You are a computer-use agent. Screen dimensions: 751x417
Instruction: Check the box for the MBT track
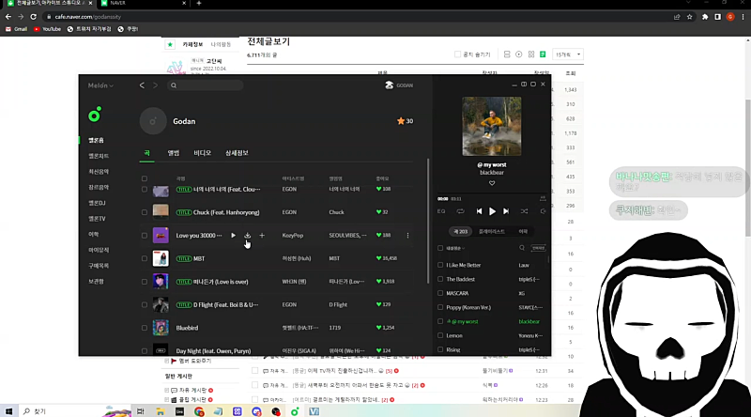[144, 256]
